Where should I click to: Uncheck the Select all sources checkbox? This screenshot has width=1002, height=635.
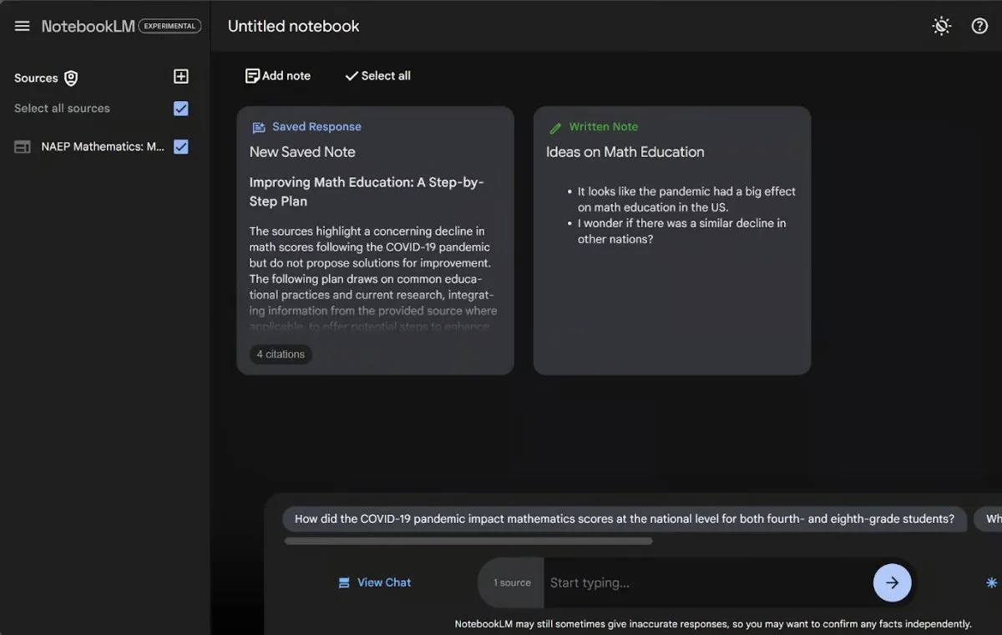pyautogui.click(x=180, y=109)
